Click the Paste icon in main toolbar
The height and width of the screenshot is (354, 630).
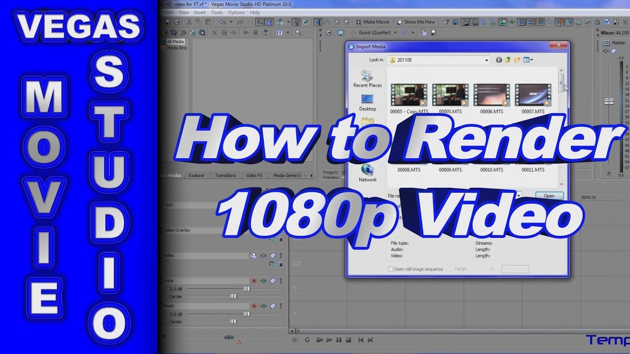tap(208, 22)
